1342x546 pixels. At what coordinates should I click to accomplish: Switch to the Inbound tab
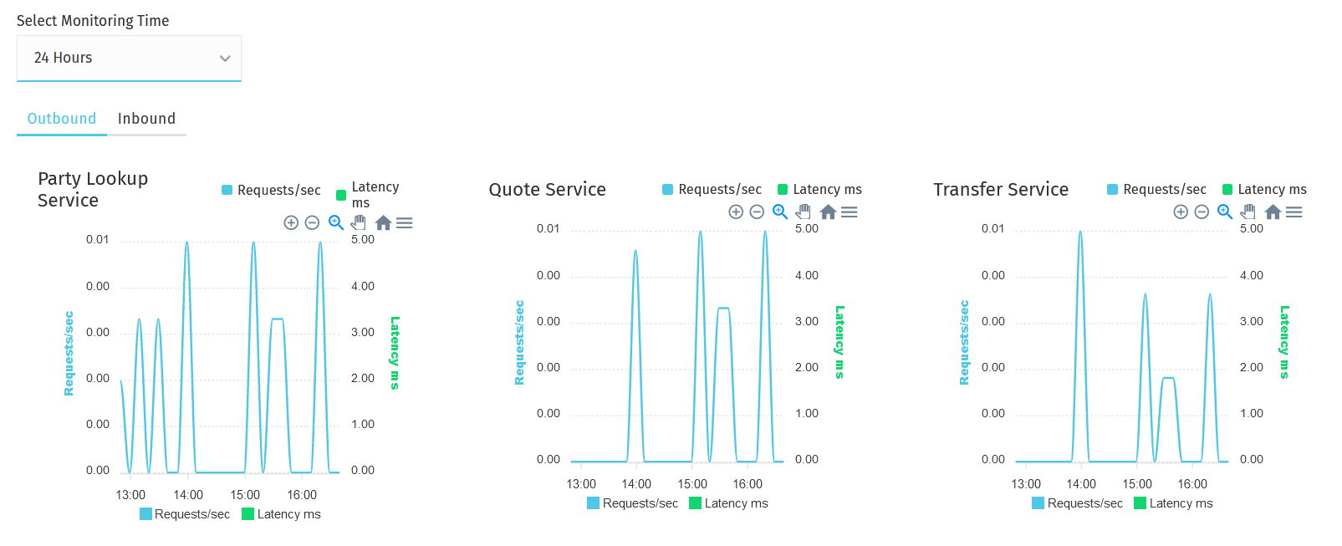click(147, 118)
